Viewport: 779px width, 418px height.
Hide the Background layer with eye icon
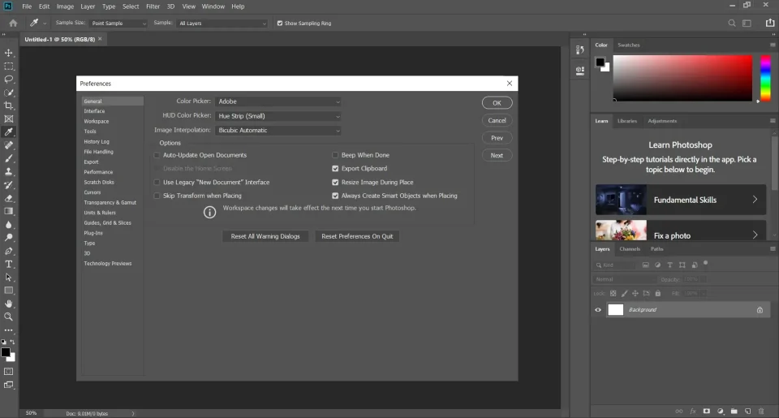coord(598,310)
